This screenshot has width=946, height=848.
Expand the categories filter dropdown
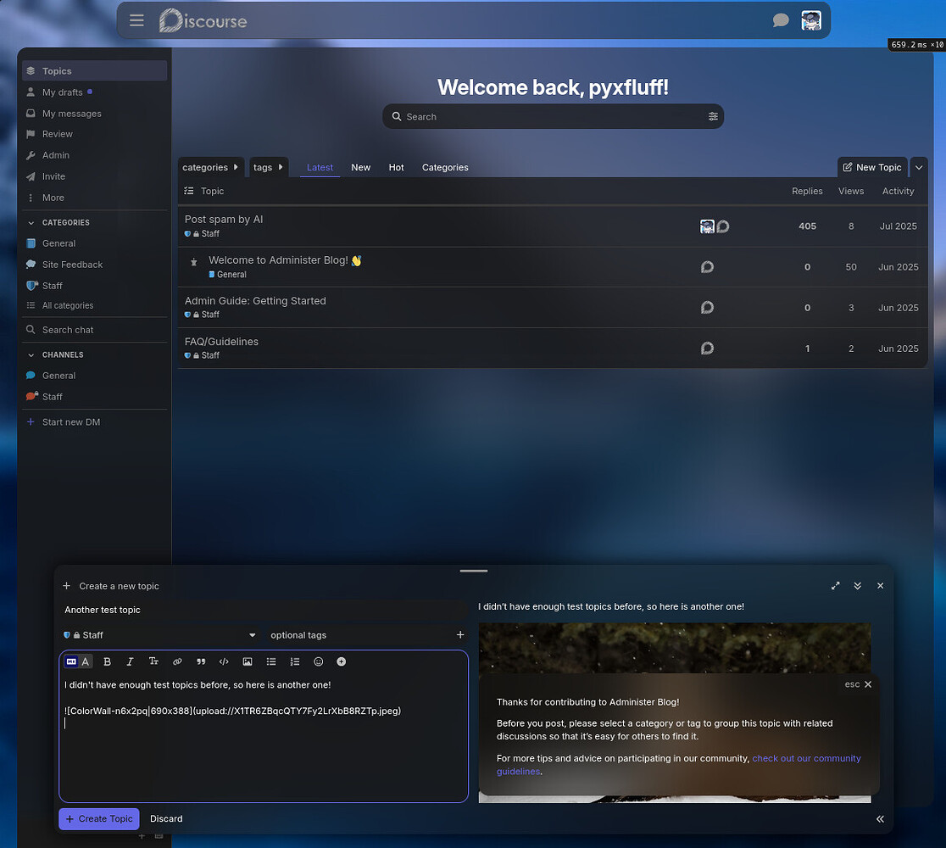(211, 167)
